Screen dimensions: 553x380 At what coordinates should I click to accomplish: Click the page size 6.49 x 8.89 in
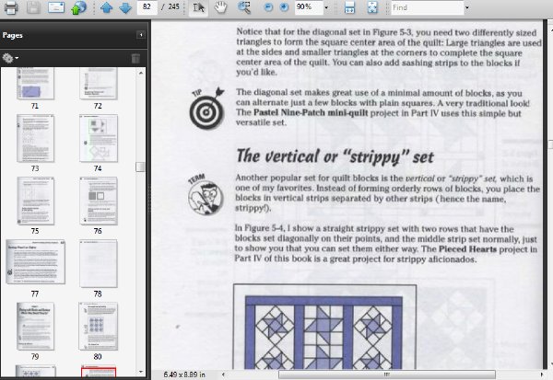(184, 374)
